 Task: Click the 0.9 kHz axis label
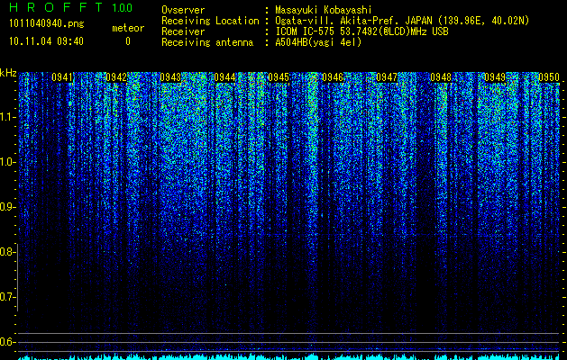coord(7,207)
